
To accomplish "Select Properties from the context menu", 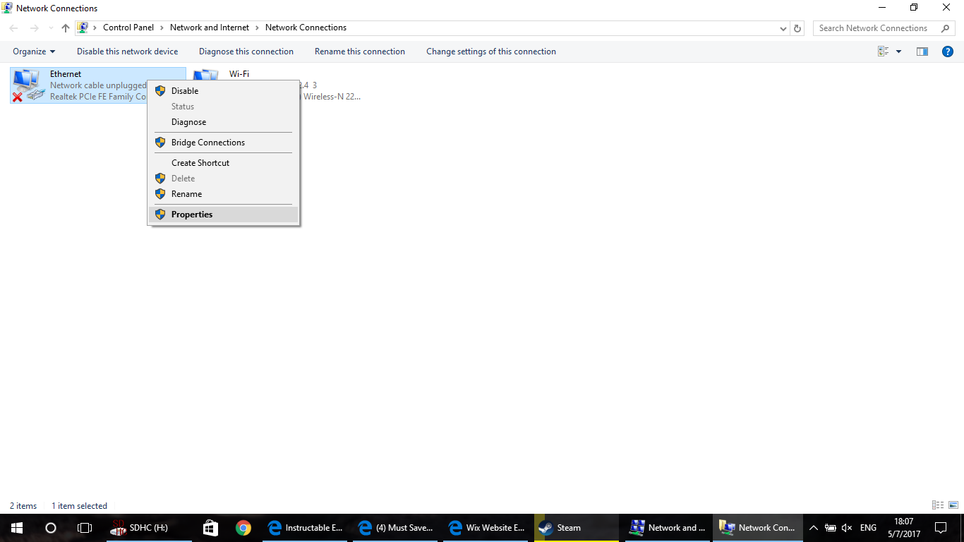I will [x=192, y=214].
